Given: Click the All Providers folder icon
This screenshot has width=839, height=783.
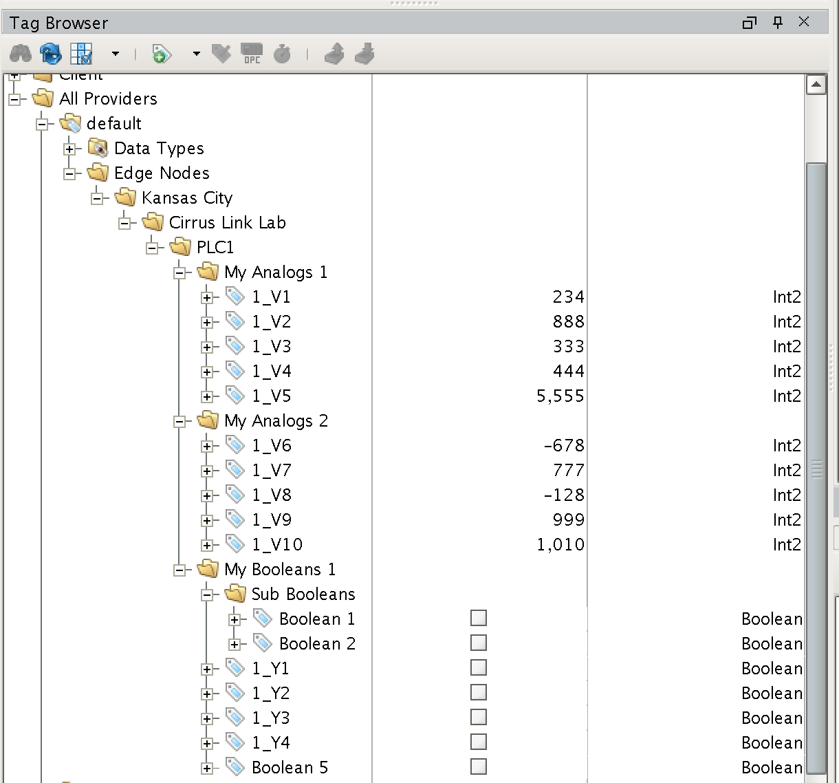Looking at the screenshot, I should point(43,98).
